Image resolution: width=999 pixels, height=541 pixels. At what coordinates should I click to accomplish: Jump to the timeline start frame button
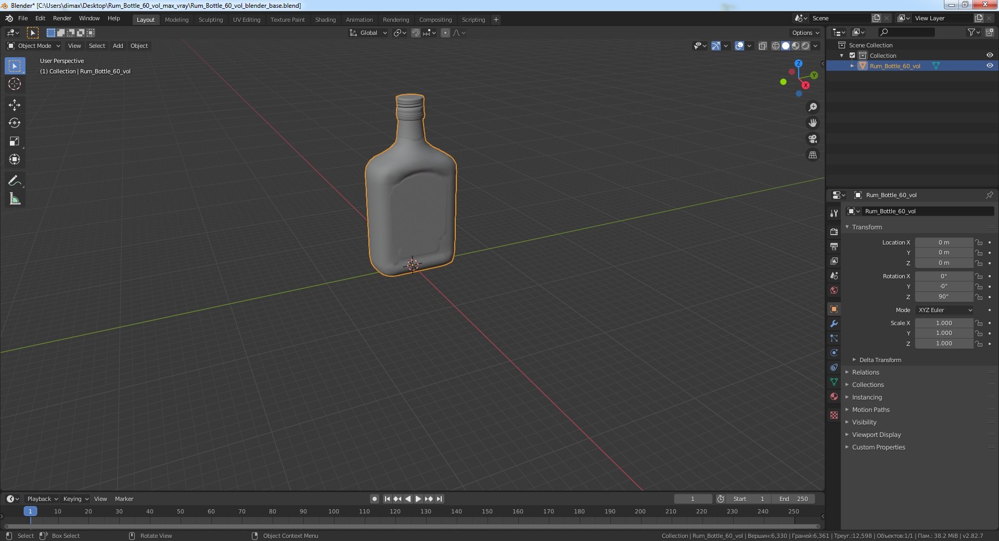pyautogui.click(x=387, y=499)
